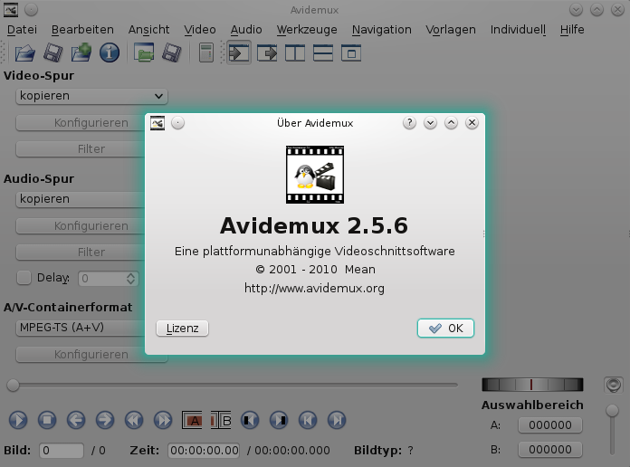Expand Video-Spur kopieren dropdown
Viewport: 630px width, 467px height.
point(91,96)
